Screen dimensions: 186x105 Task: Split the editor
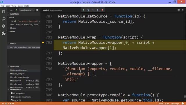tap(179, 10)
